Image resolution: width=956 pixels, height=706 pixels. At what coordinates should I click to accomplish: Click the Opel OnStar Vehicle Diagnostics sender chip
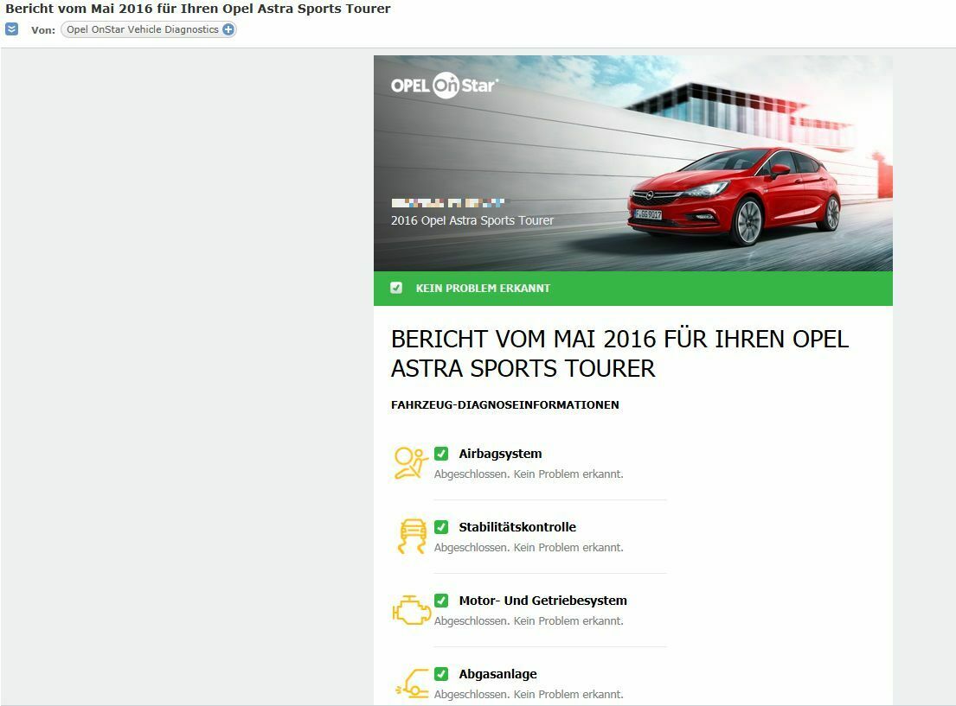click(x=148, y=29)
